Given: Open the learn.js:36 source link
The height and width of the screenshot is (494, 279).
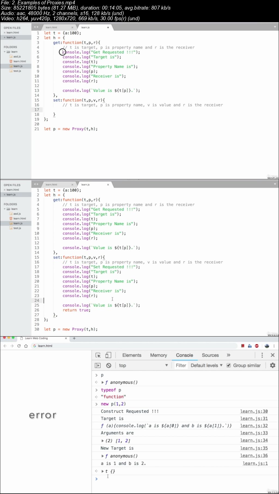Looking at the screenshot, I should tap(254, 455).
